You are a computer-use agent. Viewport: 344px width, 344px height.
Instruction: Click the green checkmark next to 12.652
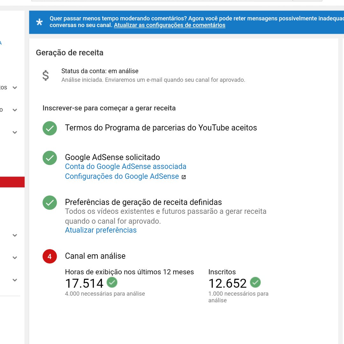click(x=255, y=282)
